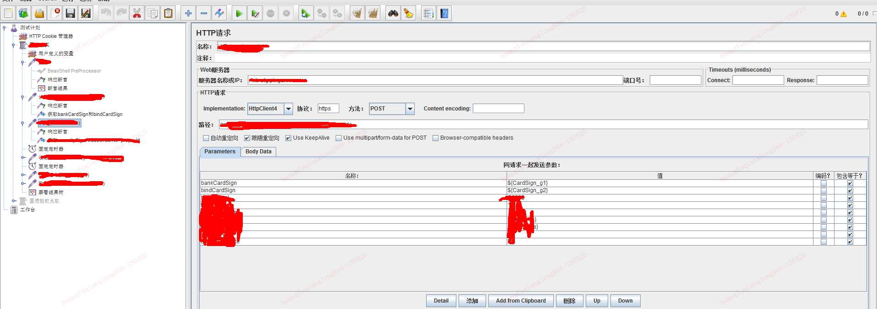Select the ${CardSign_g1} value cell
Viewport: 877px width, 309px height.
pyautogui.click(x=659, y=183)
